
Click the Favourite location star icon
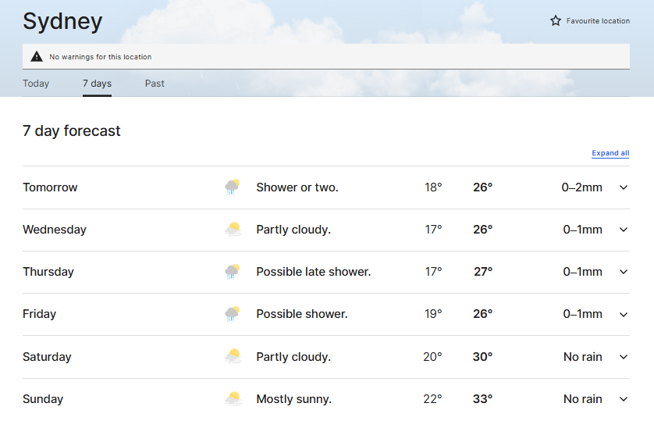556,21
